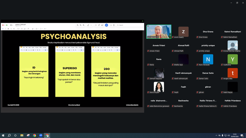Open taskbar search magnifier
Screen dimensions: 246x138
tap(9, 135)
